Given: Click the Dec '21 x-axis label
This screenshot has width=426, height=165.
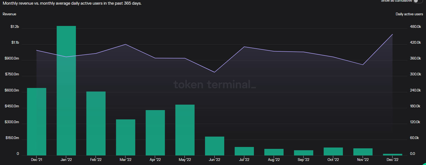Looking at the screenshot, I should pyautogui.click(x=37, y=160).
